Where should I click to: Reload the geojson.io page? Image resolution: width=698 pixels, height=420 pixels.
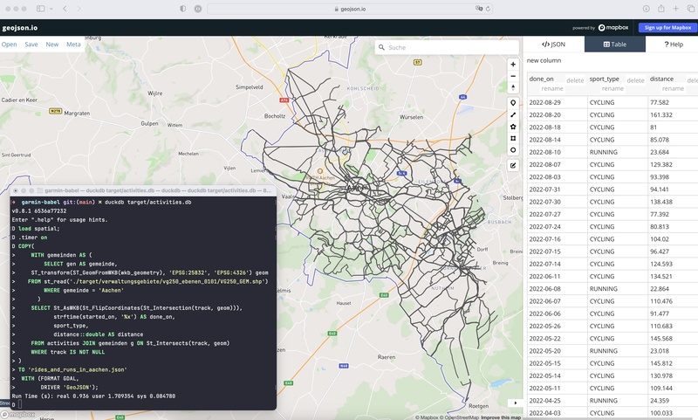pyautogui.click(x=488, y=9)
